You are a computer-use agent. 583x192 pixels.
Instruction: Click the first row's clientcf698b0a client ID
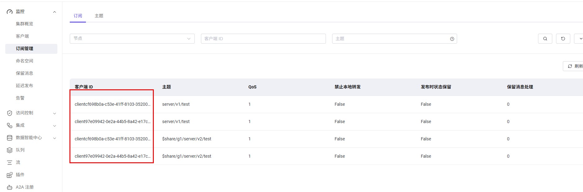113,104
